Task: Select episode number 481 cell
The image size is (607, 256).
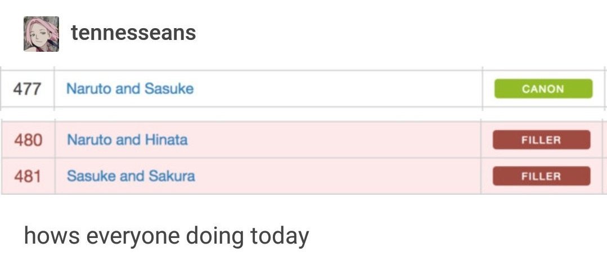Action: [x=28, y=176]
